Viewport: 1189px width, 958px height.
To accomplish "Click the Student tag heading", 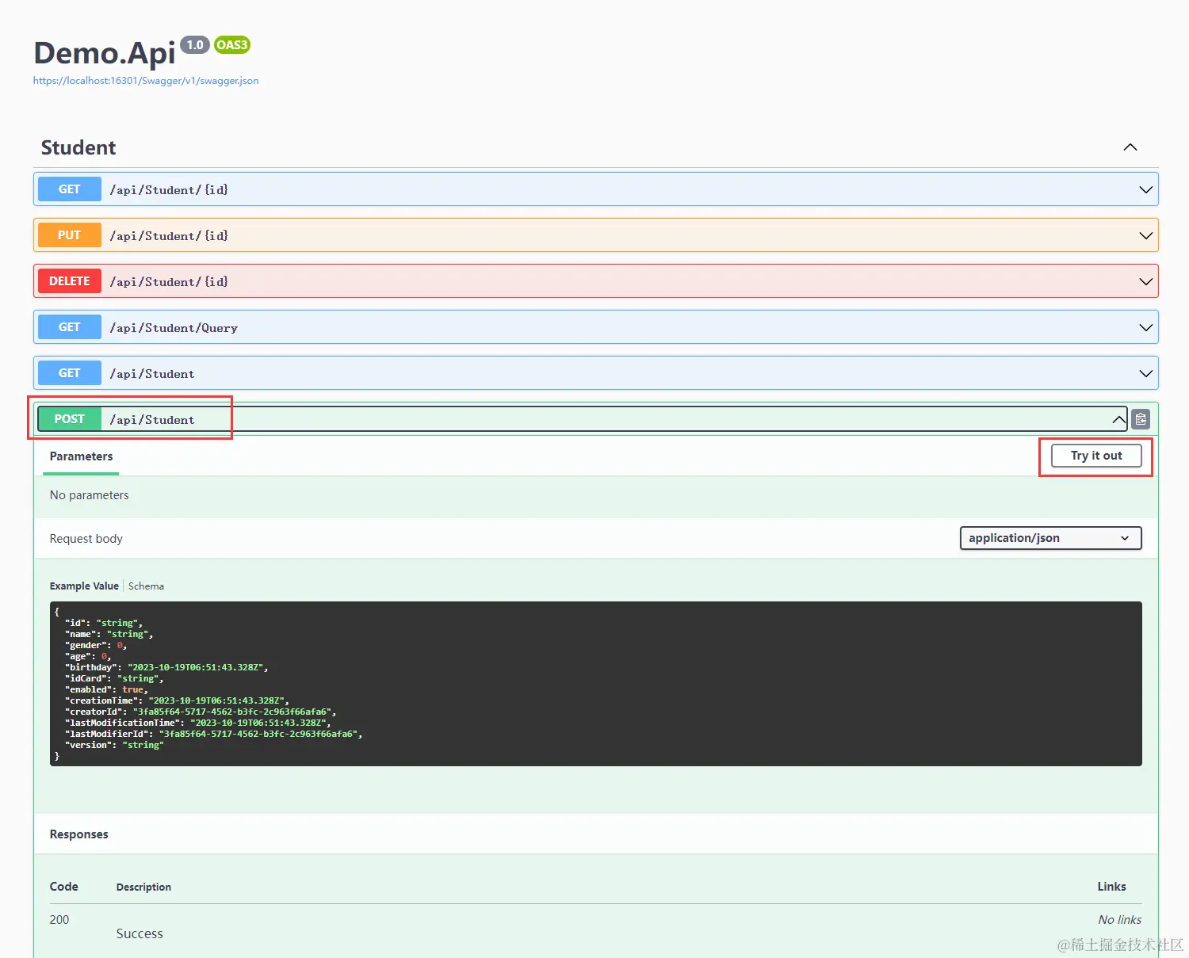I will point(78,148).
